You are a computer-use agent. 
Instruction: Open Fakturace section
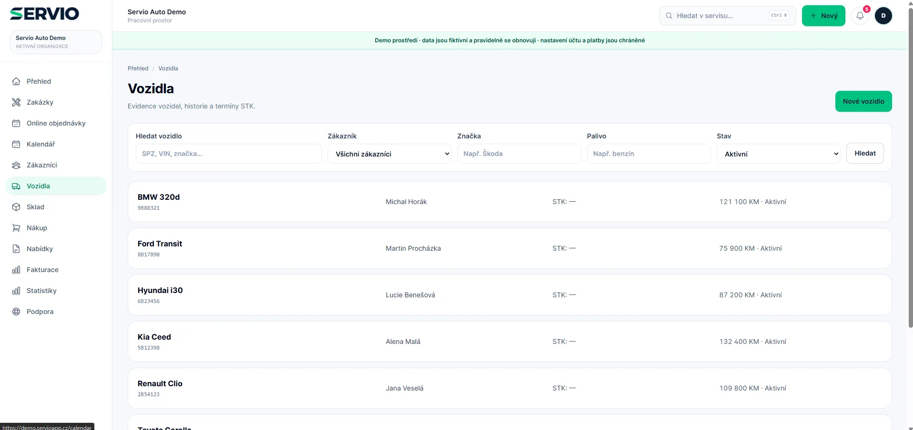click(56, 270)
